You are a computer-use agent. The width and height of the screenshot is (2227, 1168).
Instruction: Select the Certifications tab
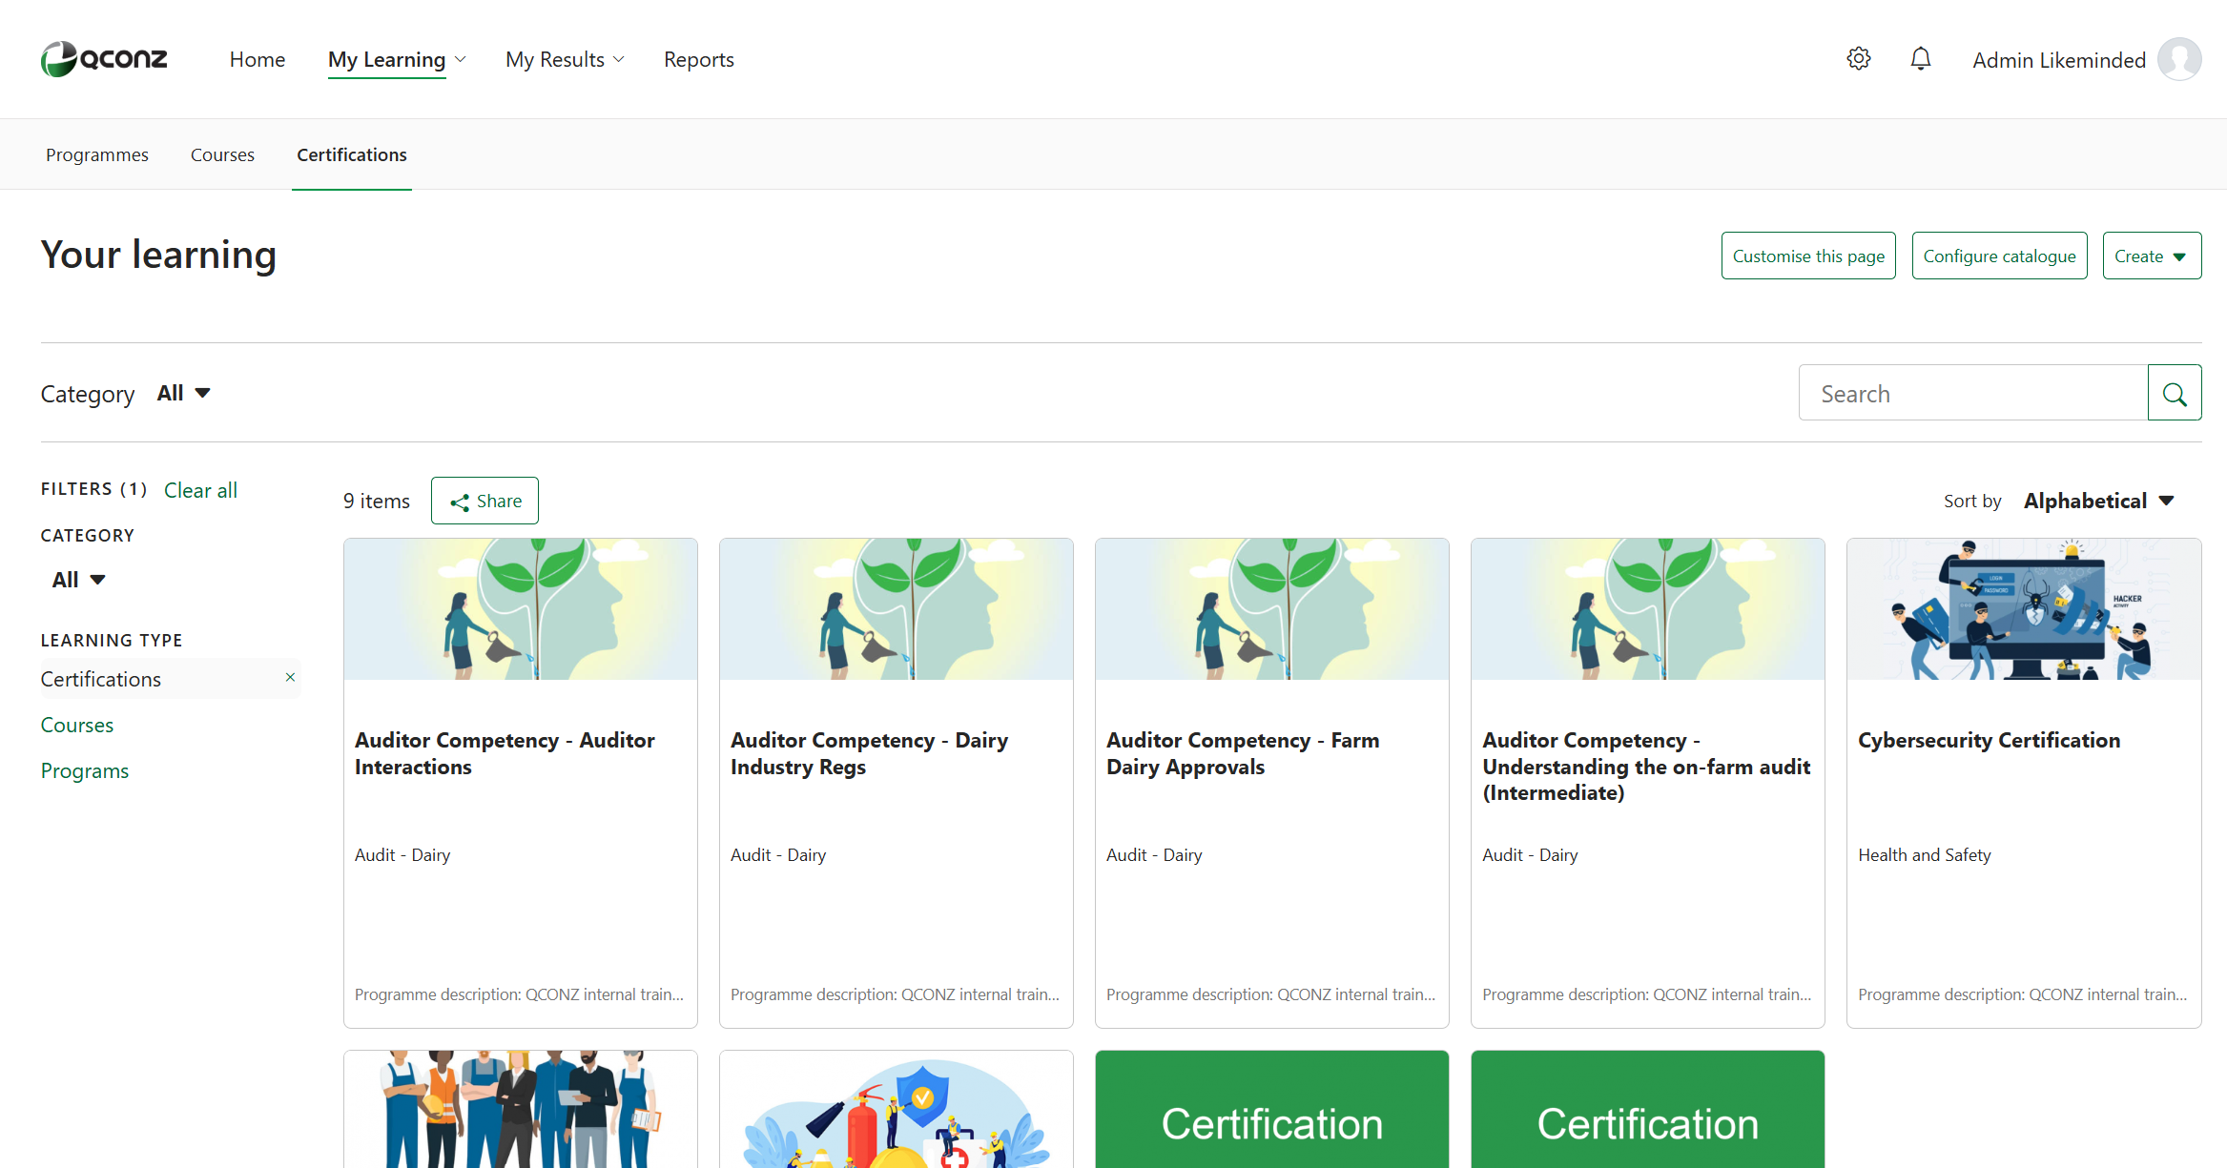click(x=352, y=154)
